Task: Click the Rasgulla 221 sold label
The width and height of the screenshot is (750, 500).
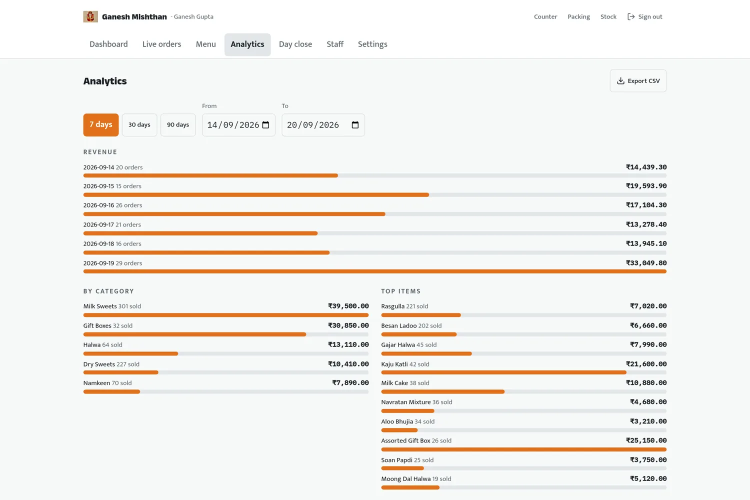Action: (404, 306)
